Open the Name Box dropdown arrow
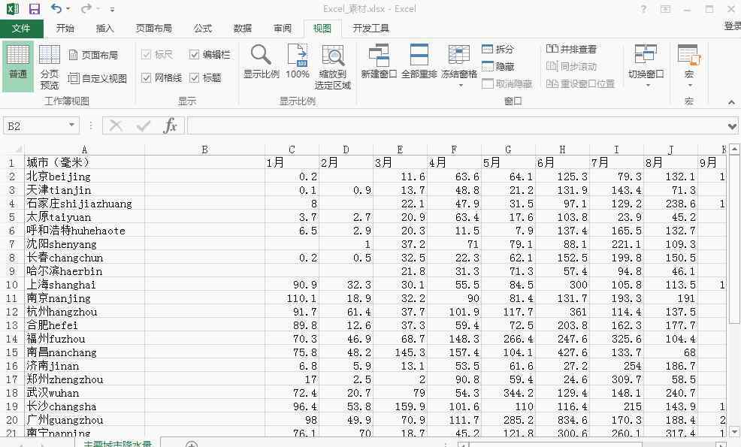Viewport: 741px width, 447px height. pos(72,126)
